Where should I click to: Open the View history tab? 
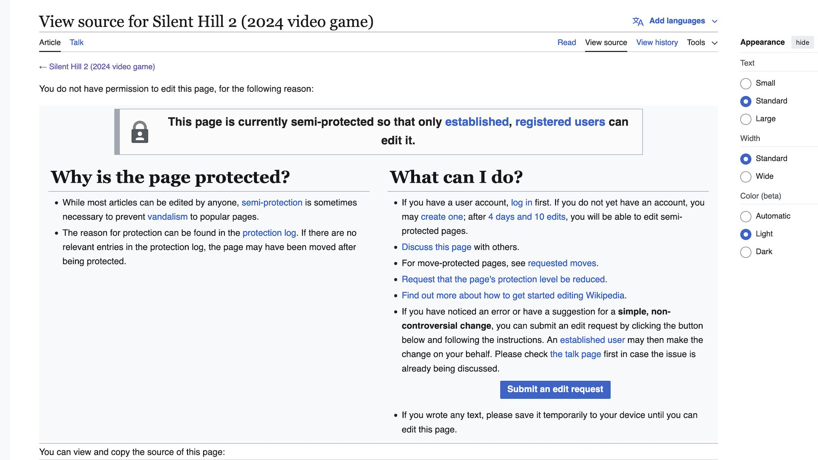click(657, 43)
